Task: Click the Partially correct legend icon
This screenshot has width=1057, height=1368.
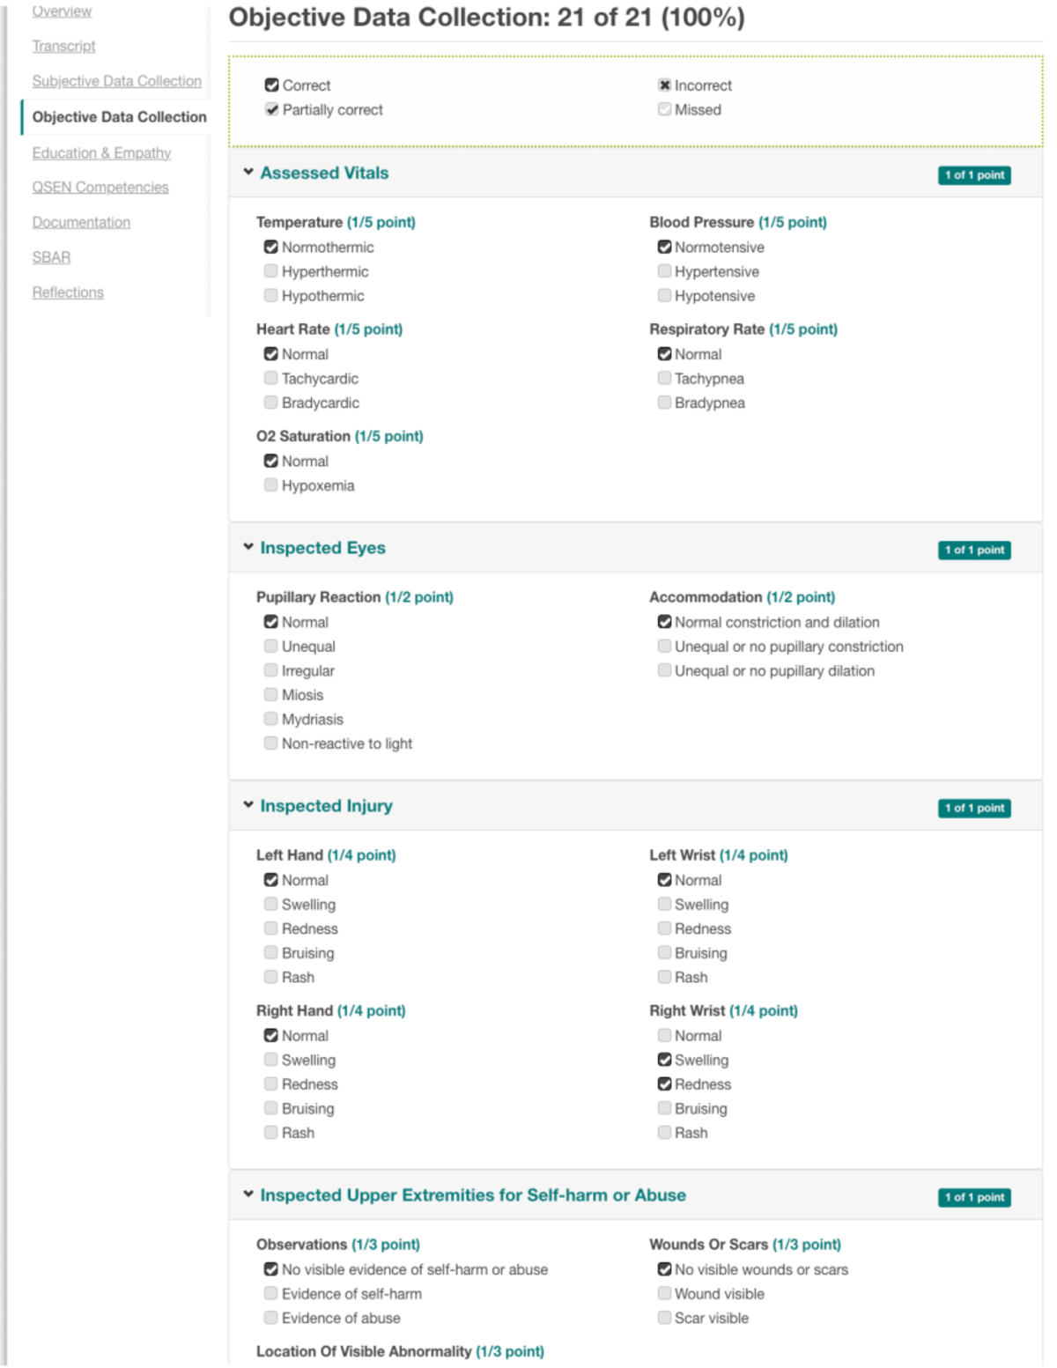Action: click(272, 109)
